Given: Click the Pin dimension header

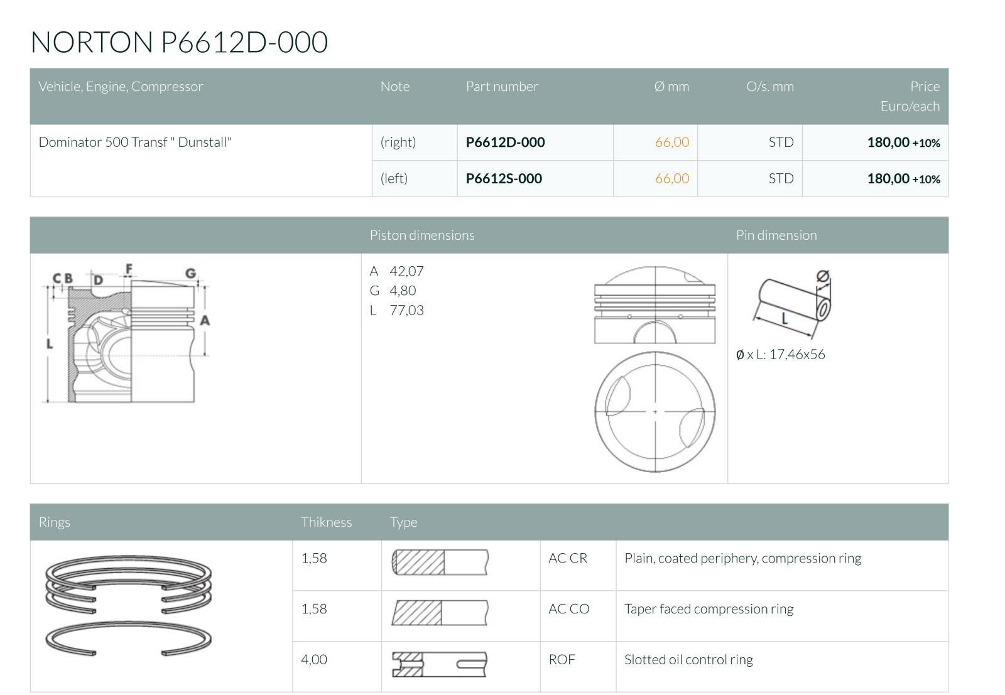Looking at the screenshot, I should click(776, 235).
